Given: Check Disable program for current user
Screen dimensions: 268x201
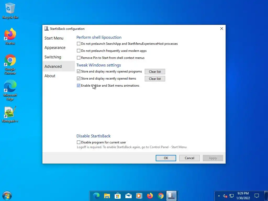Looking at the screenshot, I should point(79,142).
